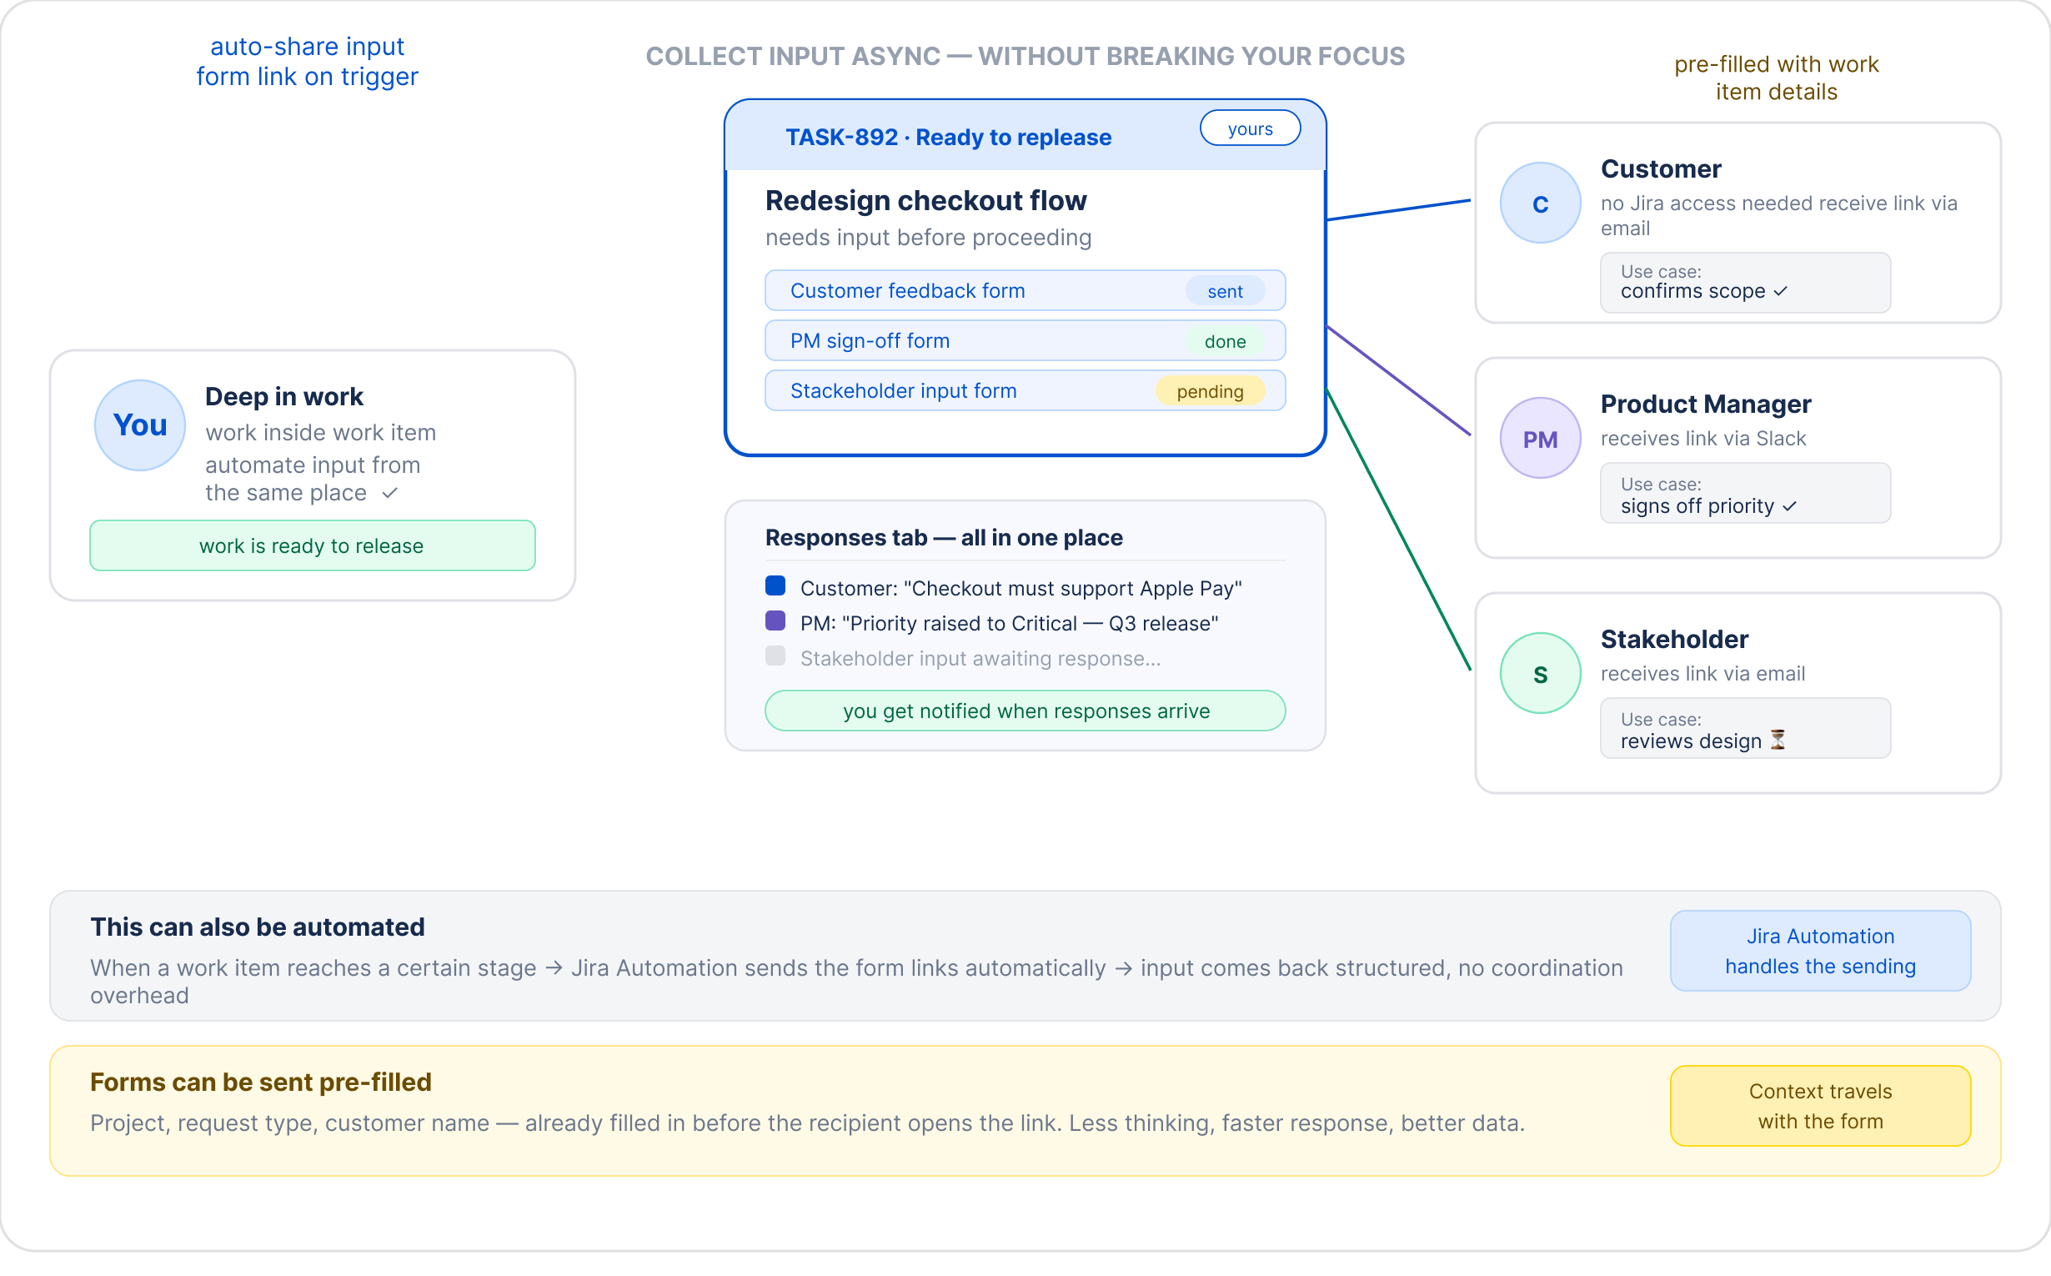Click the Customer 'C' avatar

coord(1541,203)
